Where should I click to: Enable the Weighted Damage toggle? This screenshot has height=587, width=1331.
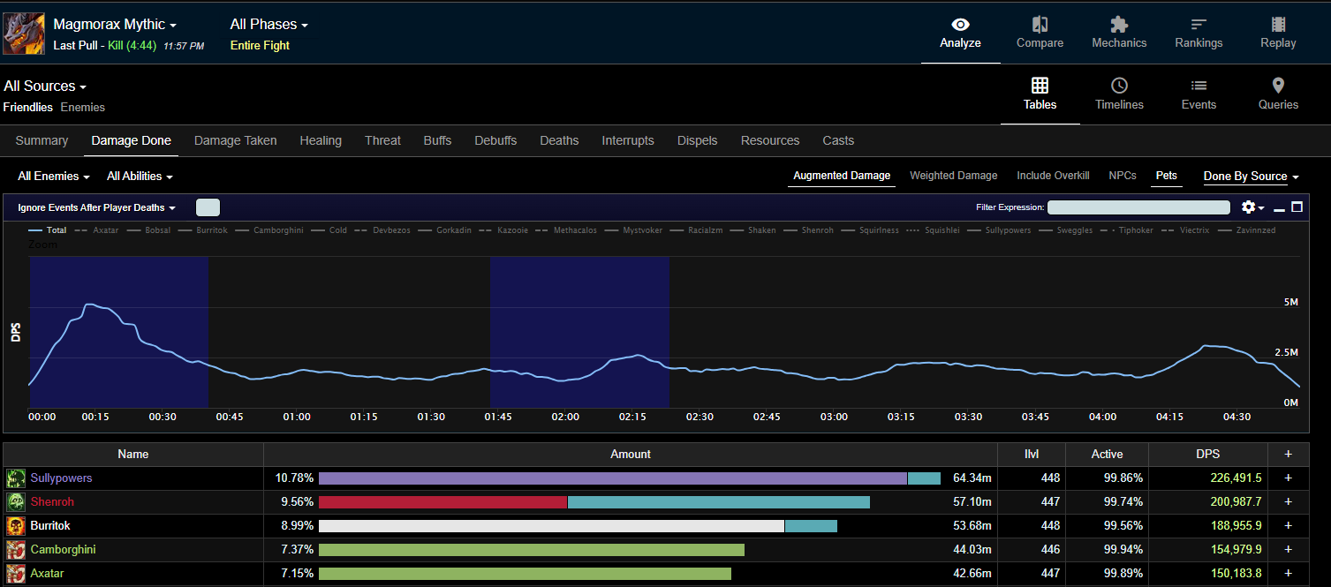(x=953, y=176)
